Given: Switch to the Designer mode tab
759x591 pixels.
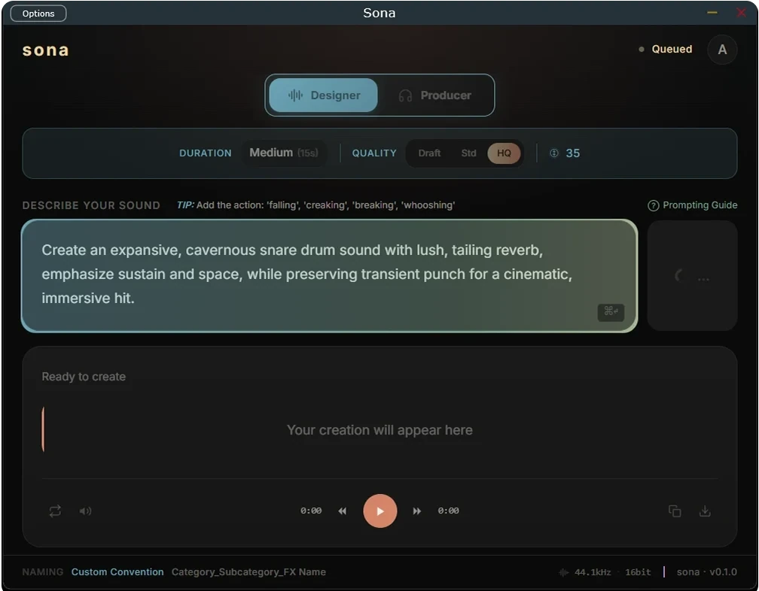Looking at the screenshot, I should pyautogui.click(x=323, y=95).
